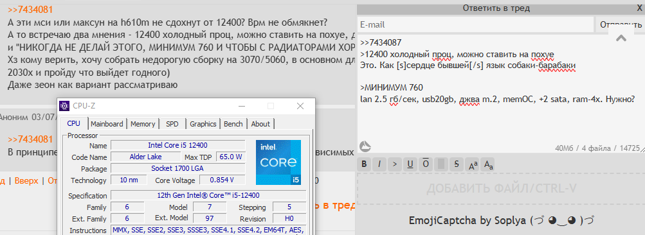Apply superscript formatting in reply form
645x235 pixels.
473,164
